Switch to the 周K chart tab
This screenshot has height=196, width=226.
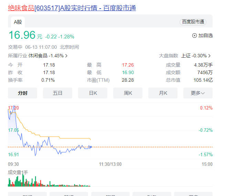(x=128, y=93)
